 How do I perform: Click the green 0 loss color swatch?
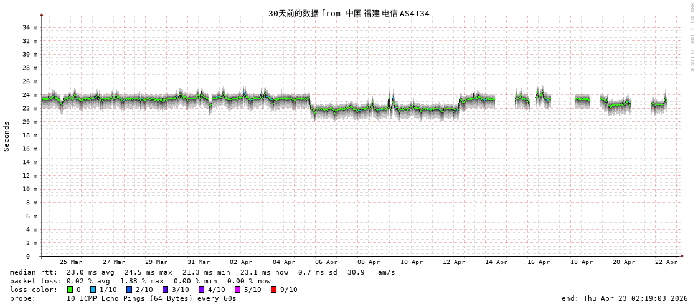(70, 290)
